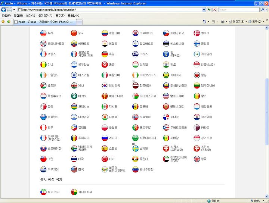Open the 이탈리아 country link
This screenshot has width=269, height=203.
click(114, 75)
